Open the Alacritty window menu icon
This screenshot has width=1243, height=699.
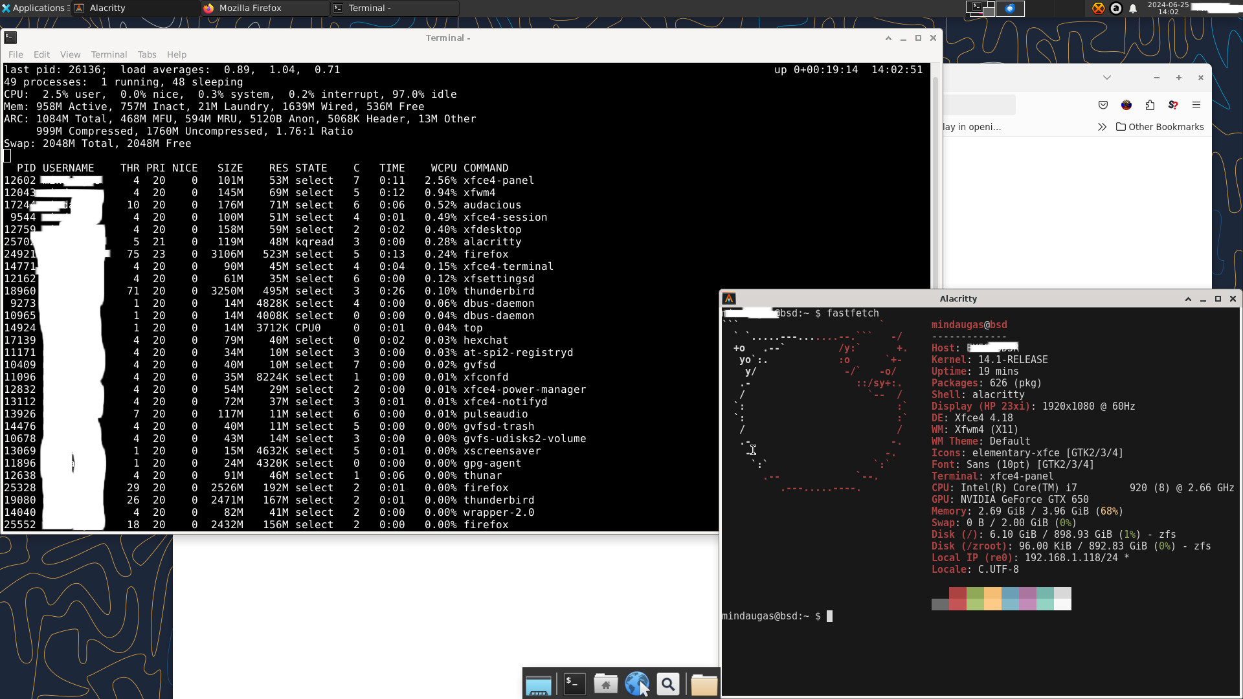(729, 298)
